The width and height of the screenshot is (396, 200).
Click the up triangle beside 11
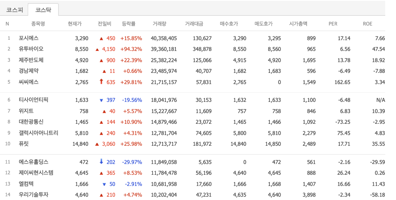104,72
